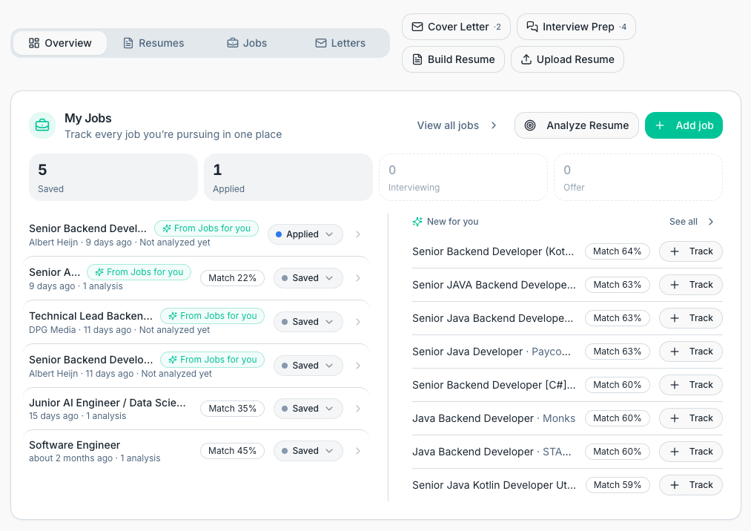Image resolution: width=751 pixels, height=531 pixels.
Task: Click the 1 Applied stat card
Action: click(x=288, y=177)
